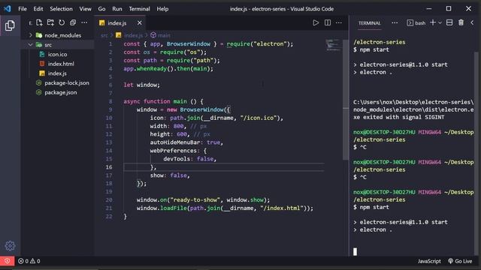Click 'devTools: false,' on line 15
This screenshot has width=481, height=270.
tap(189, 159)
